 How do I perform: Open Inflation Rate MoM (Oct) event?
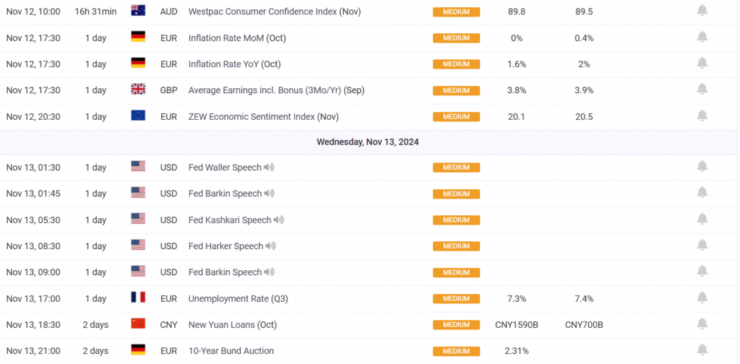tap(237, 38)
